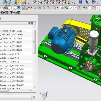Click the horizontal scrollbar right arrow
This screenshot has height=101, width=101.
pyautogui.click(x=31, y=91)
